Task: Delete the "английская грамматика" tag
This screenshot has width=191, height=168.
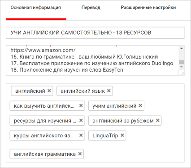Action: [x=80, y=154]
